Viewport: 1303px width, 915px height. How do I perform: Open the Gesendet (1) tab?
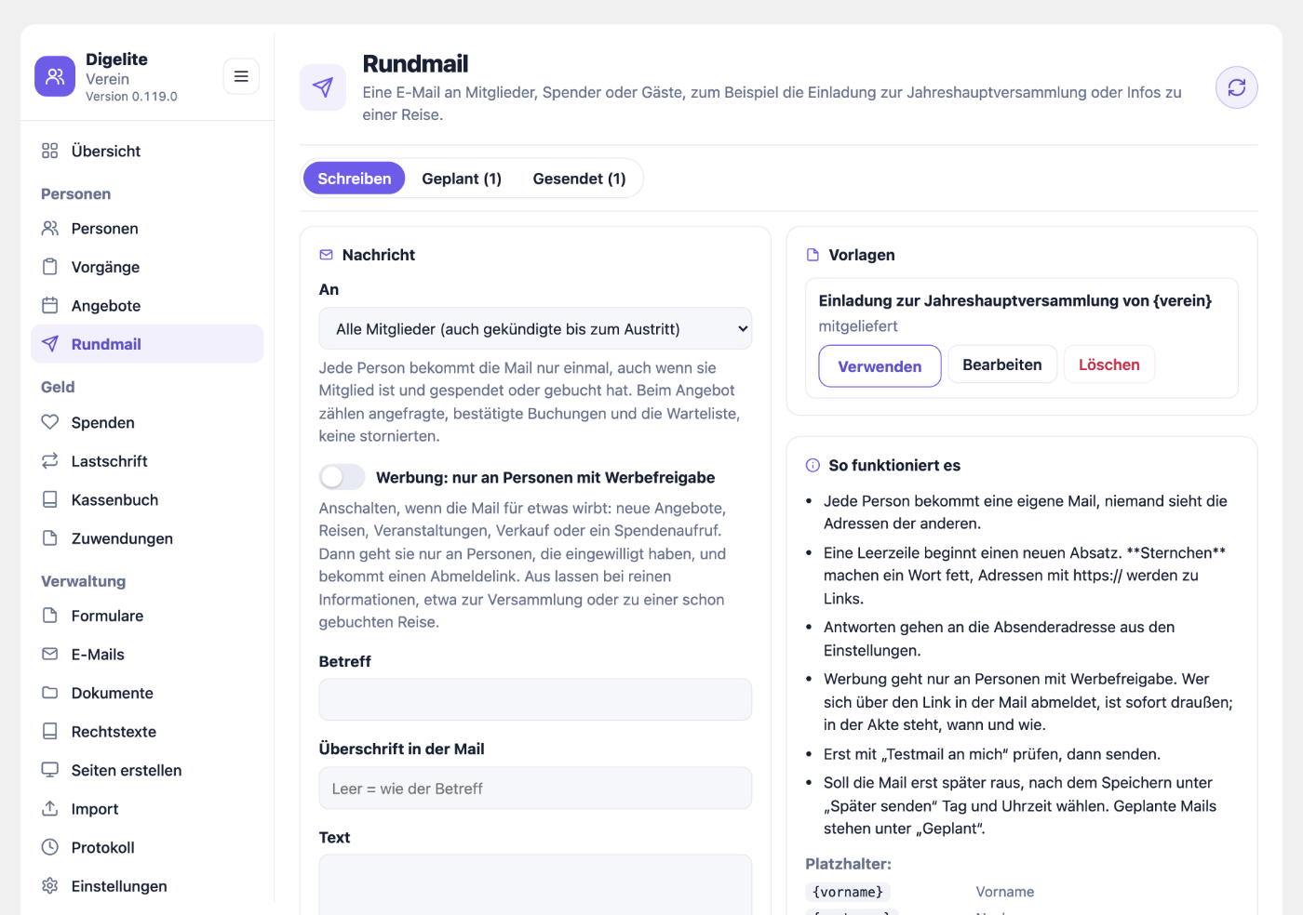[x=579, y=179]
